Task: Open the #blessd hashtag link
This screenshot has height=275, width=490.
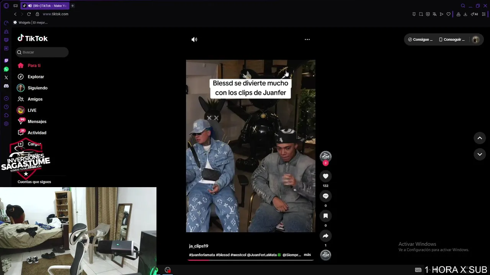Action: 222,255
